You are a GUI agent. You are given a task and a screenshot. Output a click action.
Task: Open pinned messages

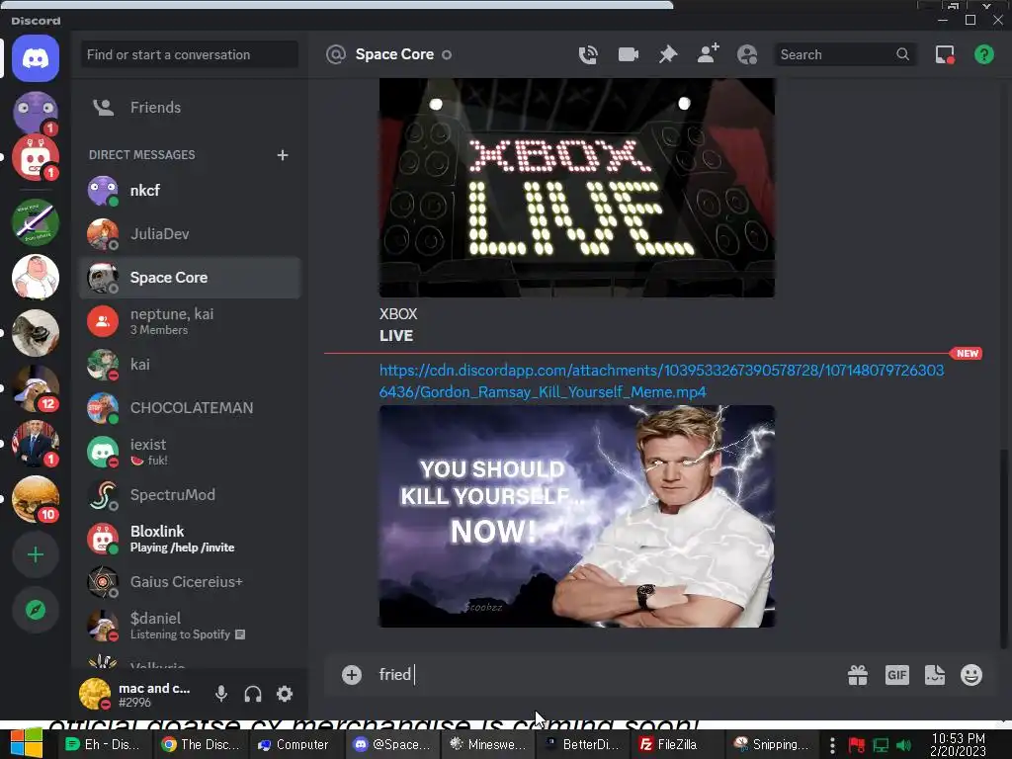click(668, 55)
